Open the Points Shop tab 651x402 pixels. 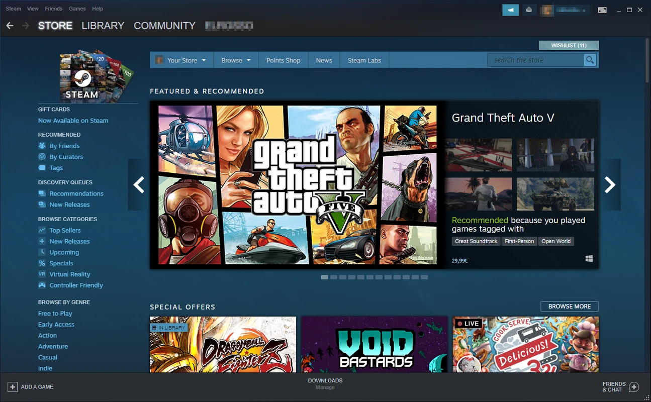click(x=283, y=60)
